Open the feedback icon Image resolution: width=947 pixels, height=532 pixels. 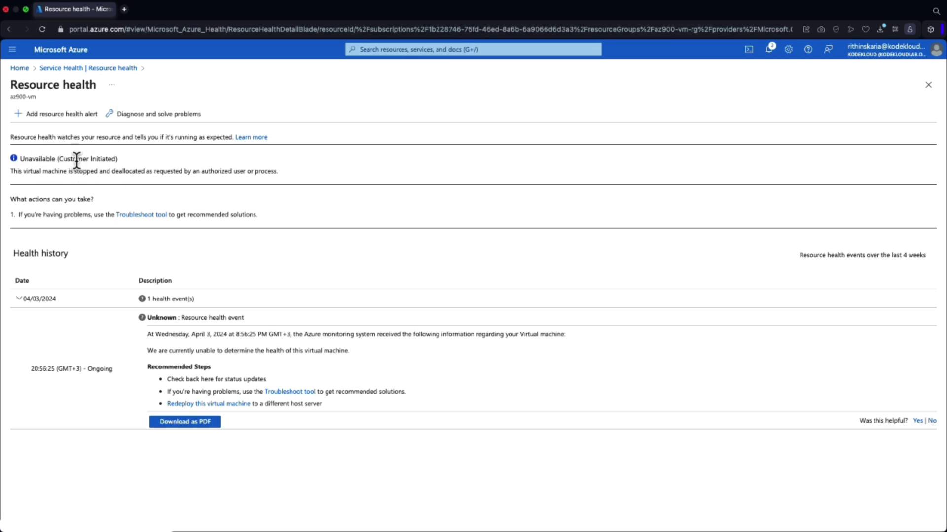coord(828,49)
